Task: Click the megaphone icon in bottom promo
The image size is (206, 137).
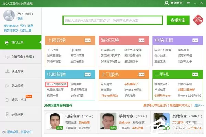Action: pos(4,132)
